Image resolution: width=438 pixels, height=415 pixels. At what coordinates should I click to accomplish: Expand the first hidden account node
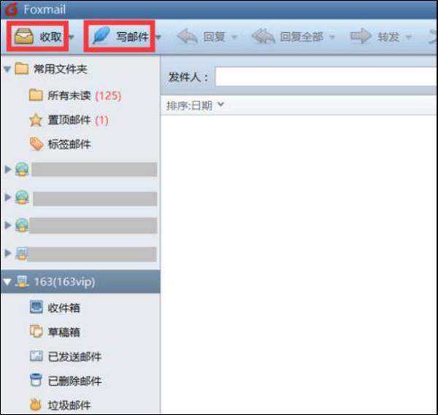[8, 169]
